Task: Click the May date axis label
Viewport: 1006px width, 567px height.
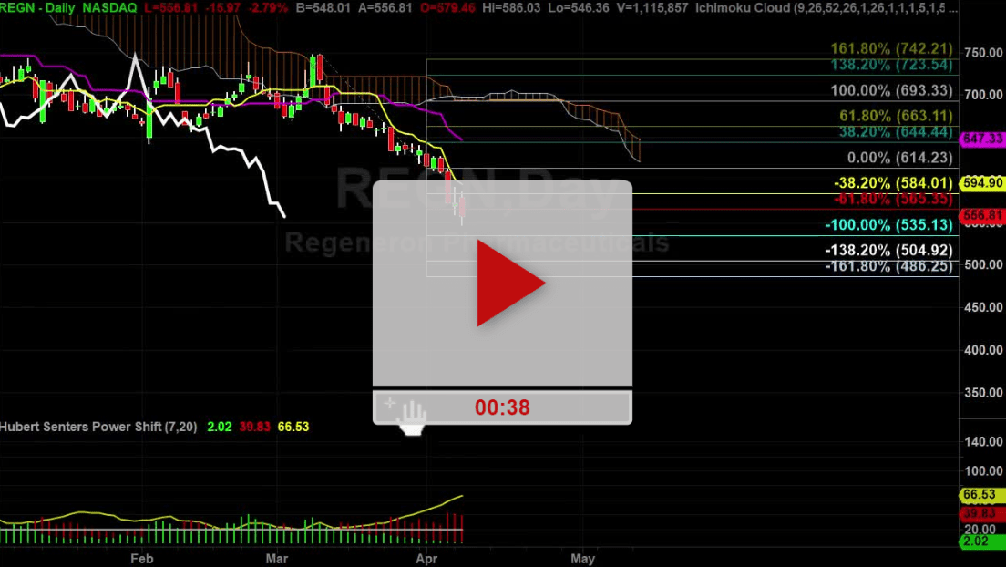Action: [x=583, y=559]
